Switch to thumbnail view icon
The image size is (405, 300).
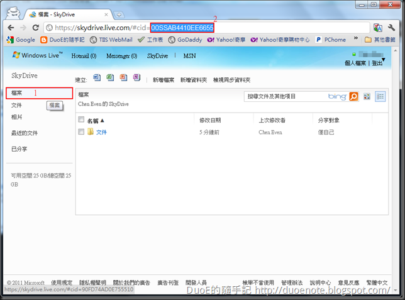click(367, 96)
